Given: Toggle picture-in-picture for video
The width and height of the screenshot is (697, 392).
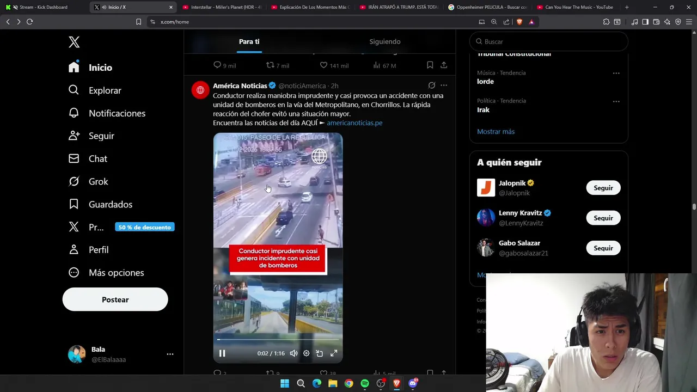Looking at the screenshot, I should 320,353.
